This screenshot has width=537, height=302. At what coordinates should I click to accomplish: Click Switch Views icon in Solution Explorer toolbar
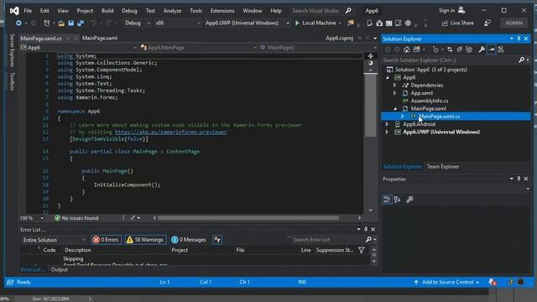pyautogui.click(x=416, y=49)
